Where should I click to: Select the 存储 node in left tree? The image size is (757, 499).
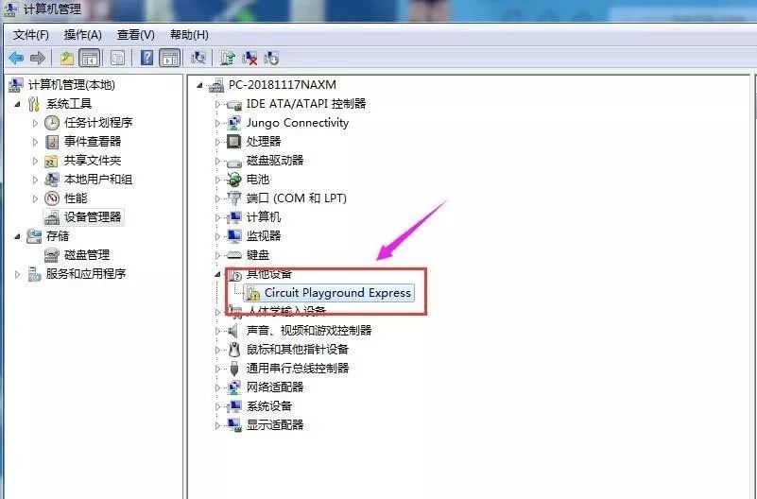(58, 236)
